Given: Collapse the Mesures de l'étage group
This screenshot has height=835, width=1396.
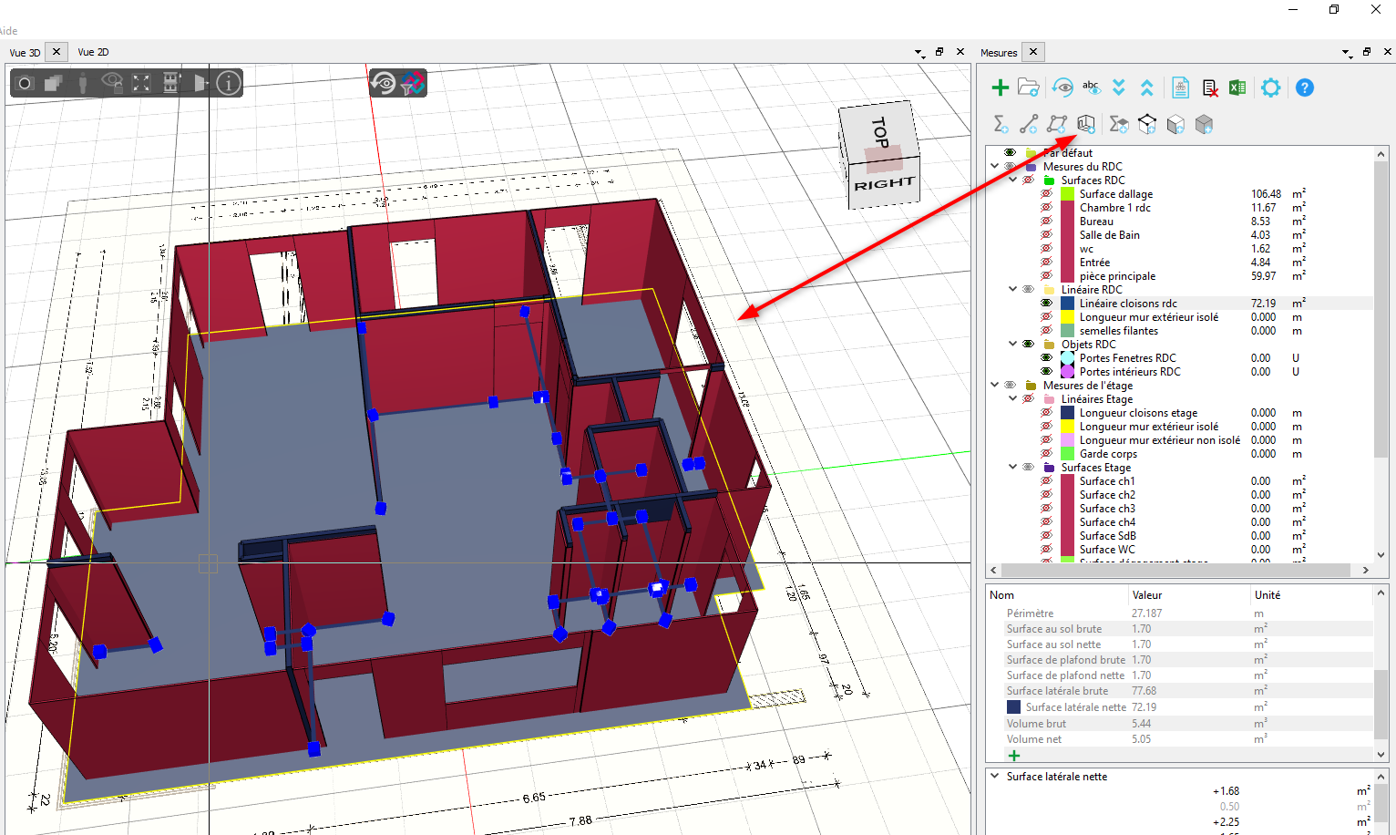Looking at the screenshot, I should 995,385.
